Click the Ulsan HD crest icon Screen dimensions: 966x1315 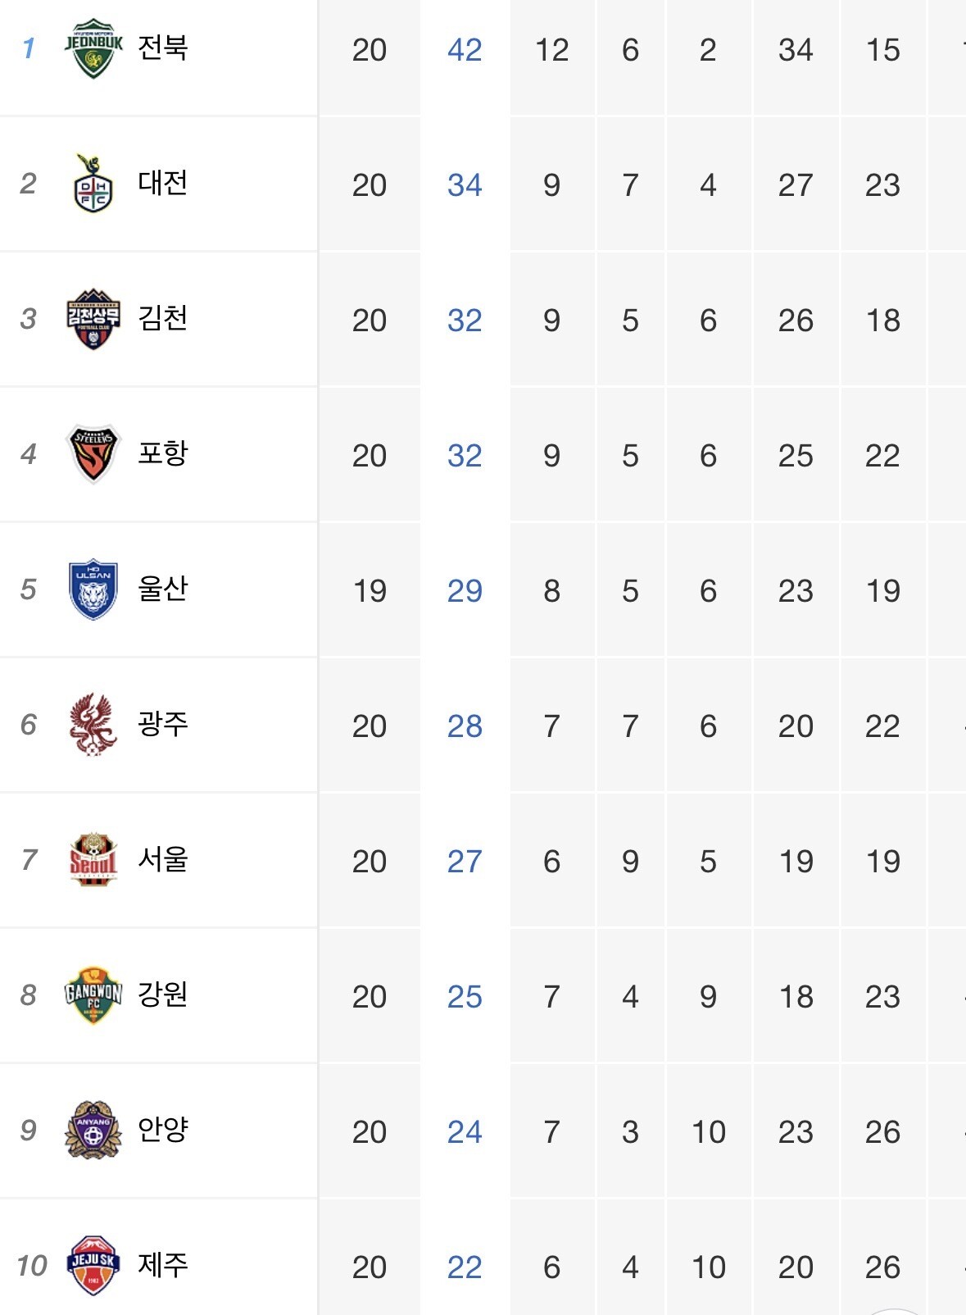click(93, 589)
